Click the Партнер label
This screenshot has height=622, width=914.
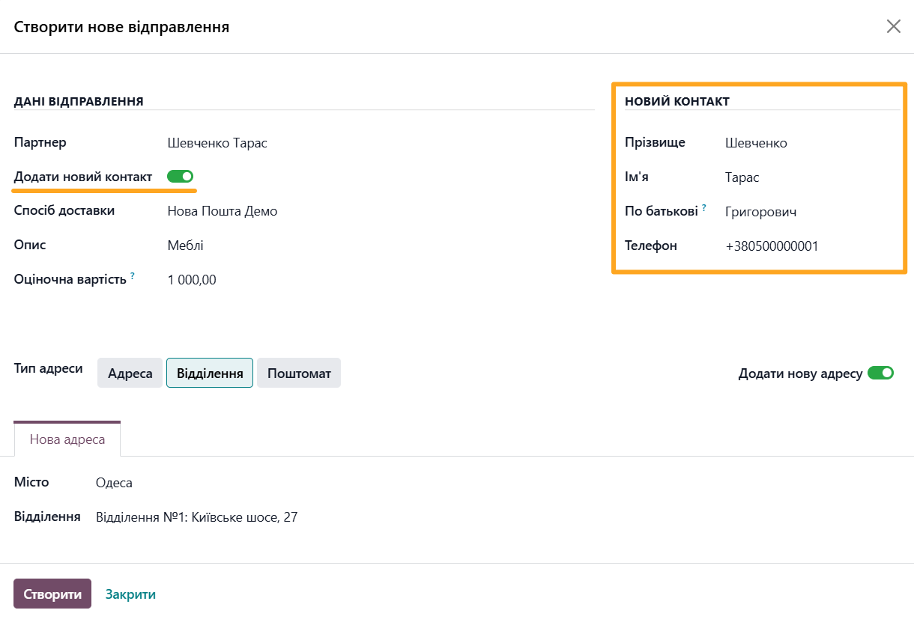(40, 142)
